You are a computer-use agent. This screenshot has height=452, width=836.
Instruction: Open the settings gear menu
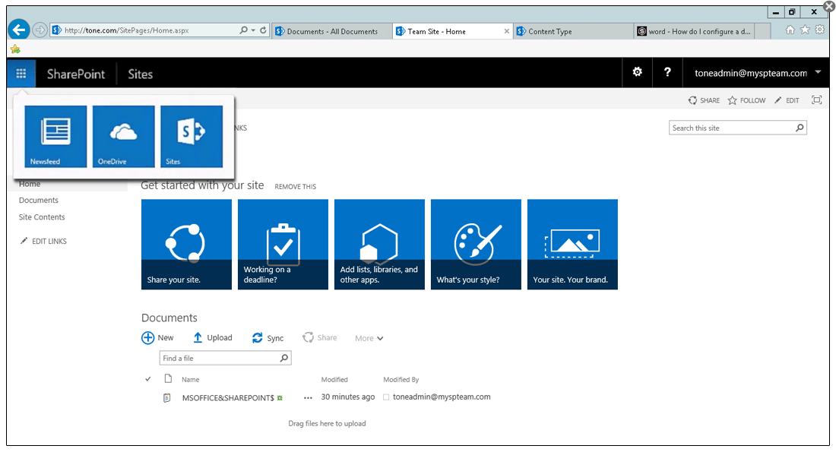click(x=637, y=72)
